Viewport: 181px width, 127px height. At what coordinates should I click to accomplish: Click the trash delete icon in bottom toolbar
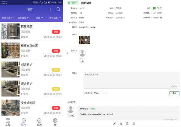[x=133, y=124]
